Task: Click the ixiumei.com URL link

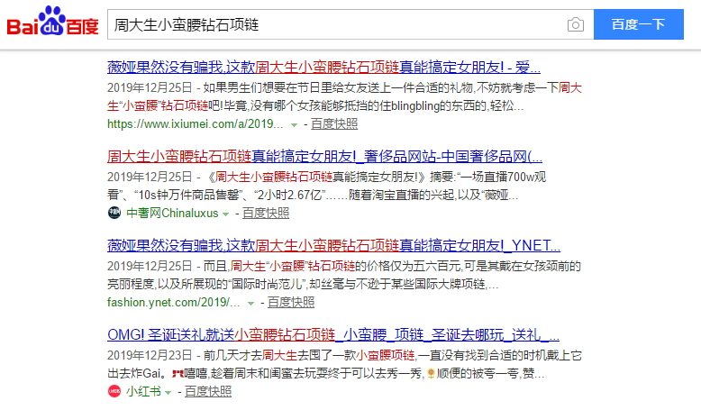Action: coord(195,123)
